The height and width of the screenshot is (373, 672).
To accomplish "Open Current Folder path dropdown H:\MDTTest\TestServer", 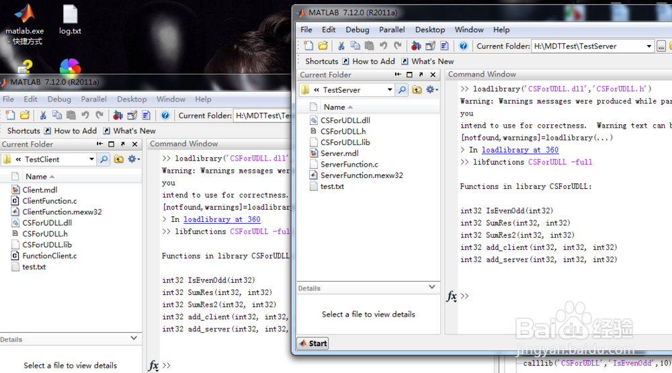I will point(649,46).
